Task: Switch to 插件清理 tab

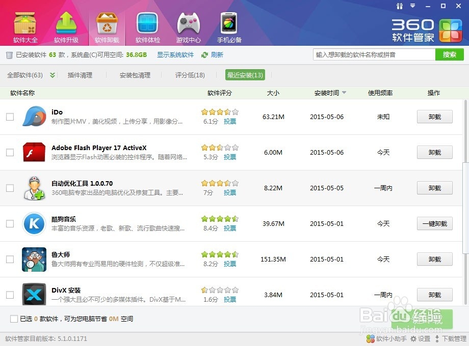Action: (x=80, y=75)
